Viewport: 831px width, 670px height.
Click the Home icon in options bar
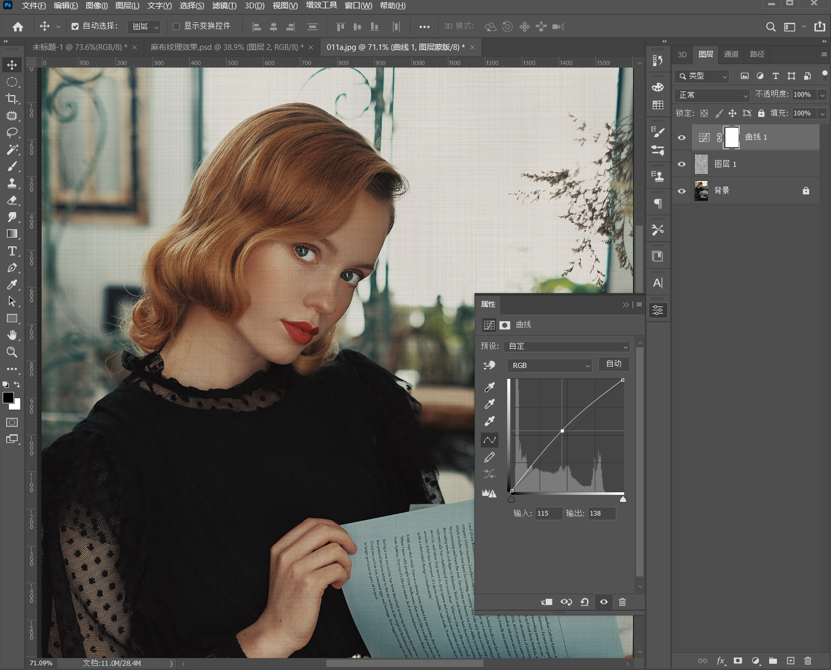coord(18,27)
